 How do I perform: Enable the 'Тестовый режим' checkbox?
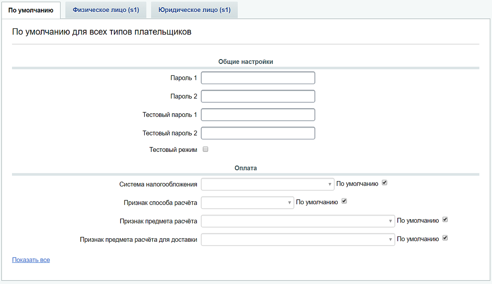pyautogui.click(x=206, y=149)
